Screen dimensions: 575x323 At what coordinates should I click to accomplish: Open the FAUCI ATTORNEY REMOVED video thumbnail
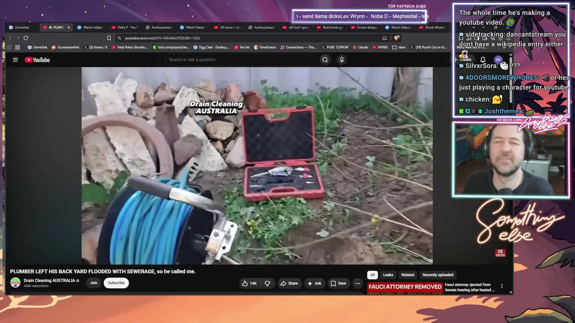[x=405, y=287]
